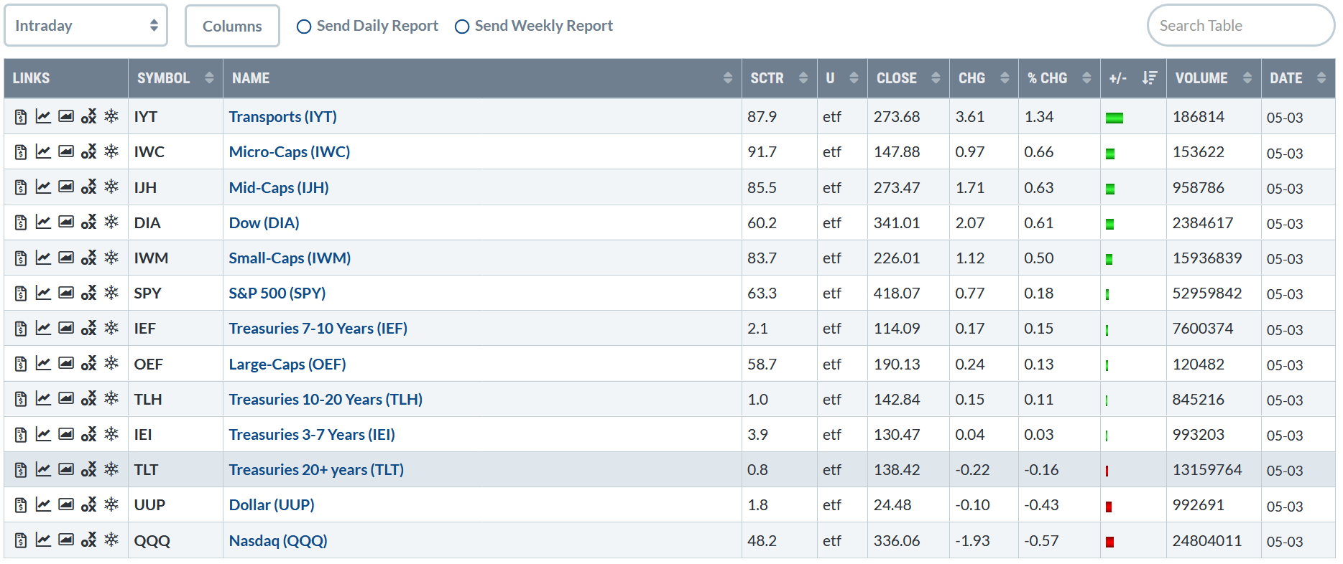Sort table by U column header

click(842, 78)
